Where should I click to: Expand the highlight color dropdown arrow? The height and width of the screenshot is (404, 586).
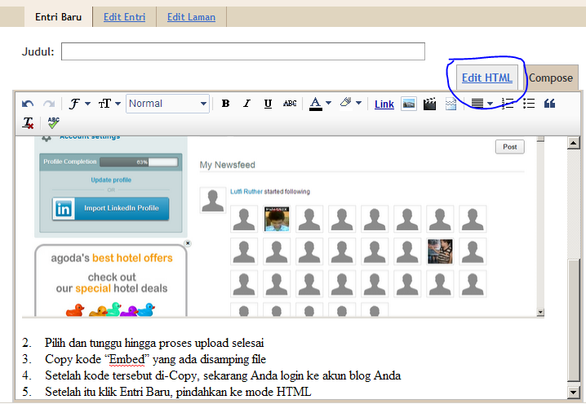[358, 103]
